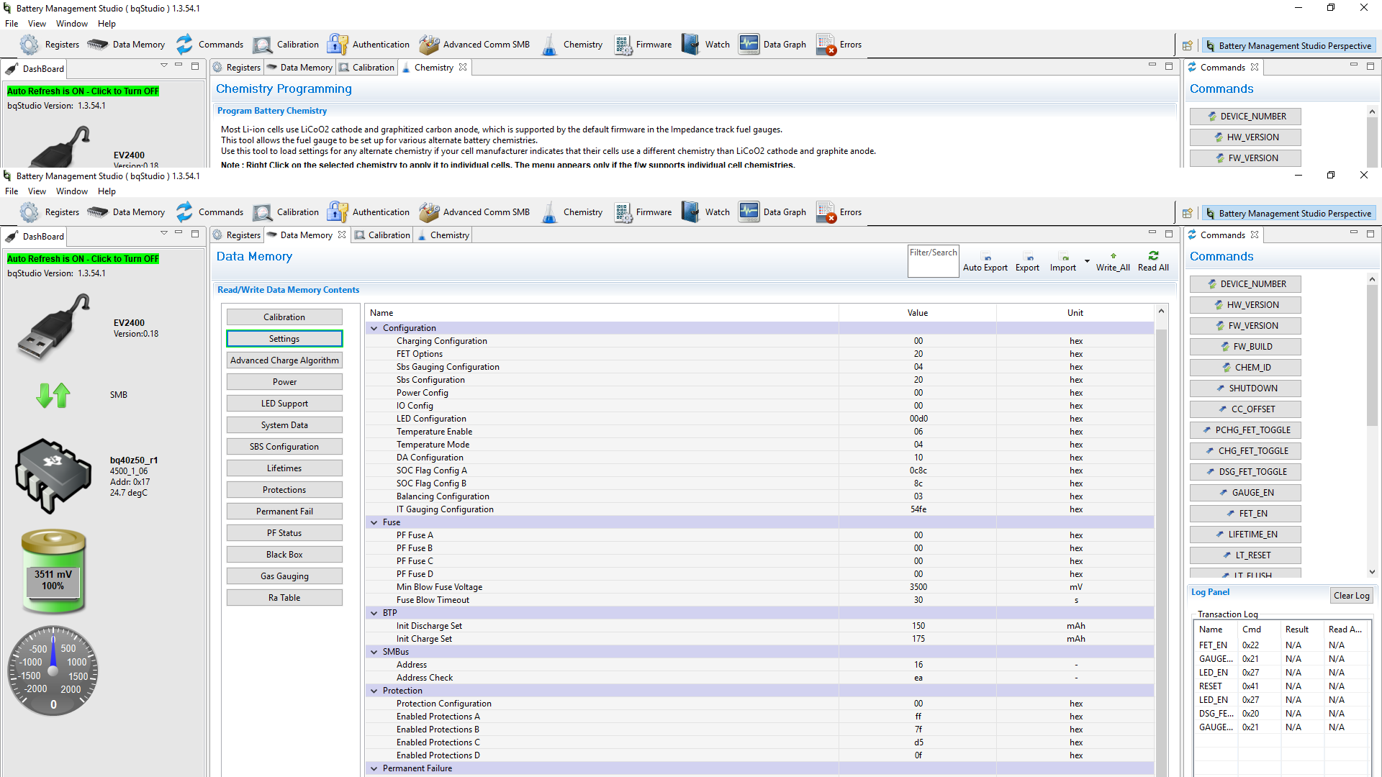Collapse the Permanent Failure tree group
The height and width of the screenshot is (777, 1382).
[x=374, y=768]
